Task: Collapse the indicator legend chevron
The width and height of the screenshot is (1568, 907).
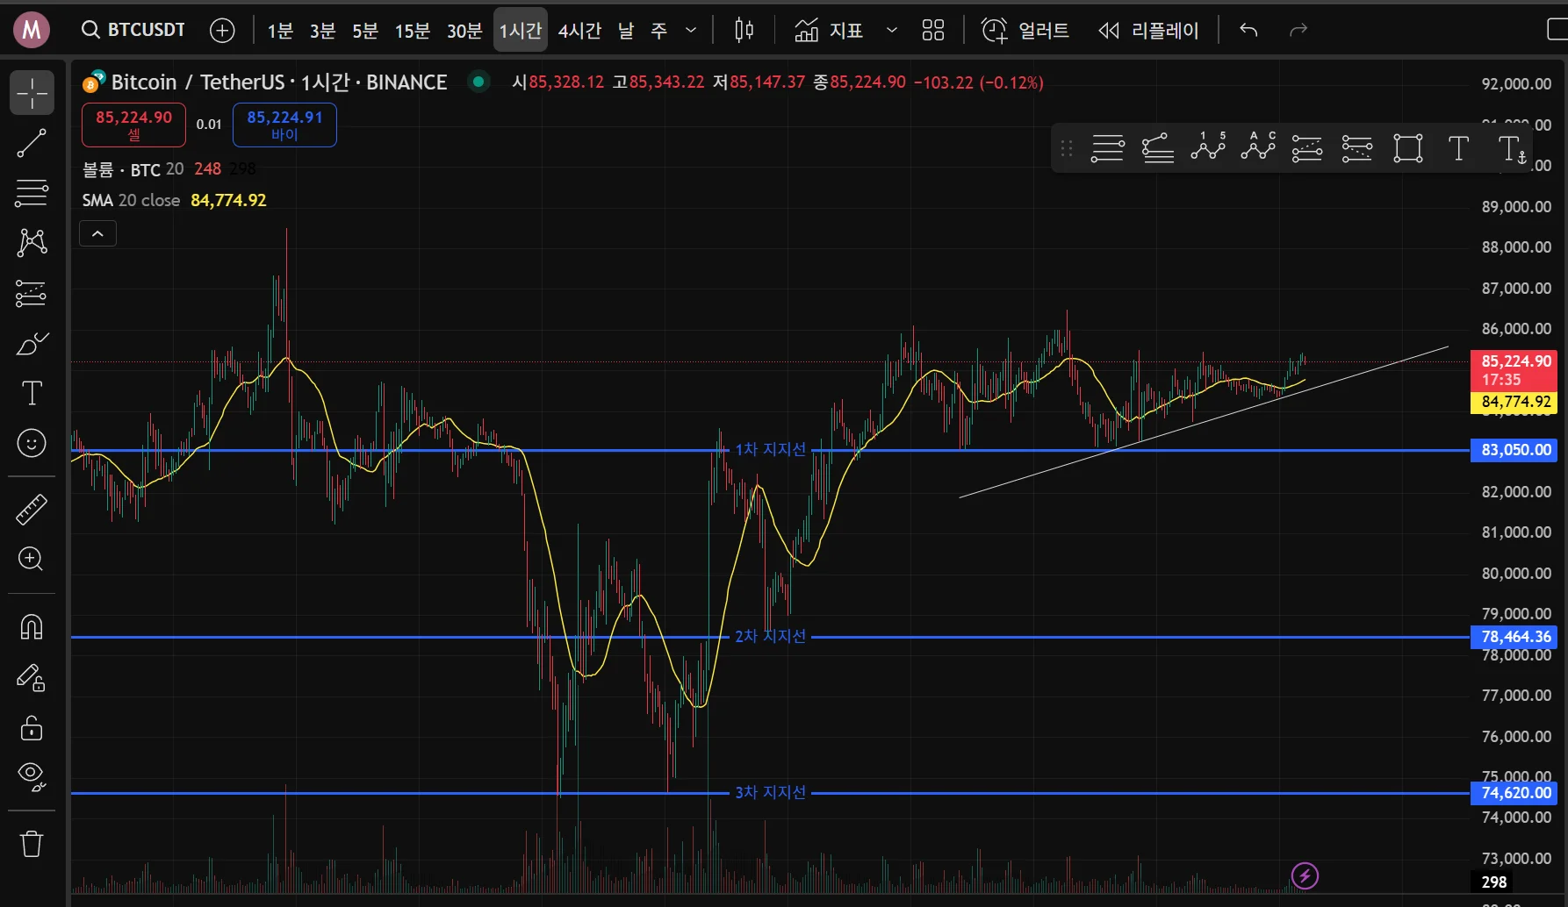Action: (97, 233)
